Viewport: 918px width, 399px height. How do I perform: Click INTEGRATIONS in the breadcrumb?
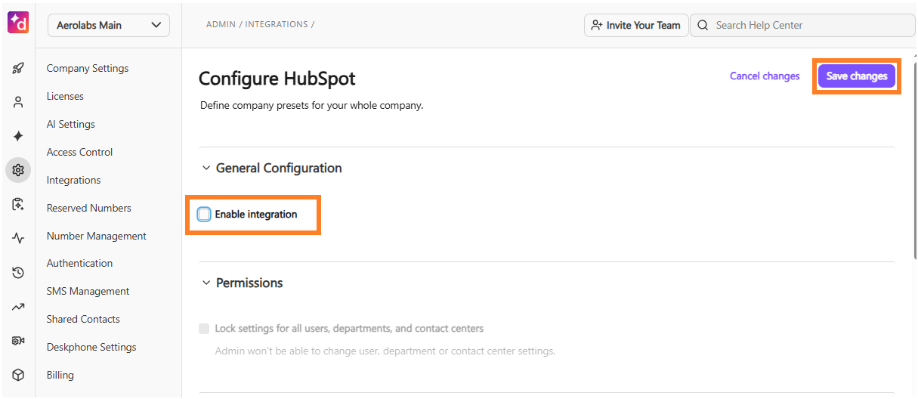[x=277, y=25]
